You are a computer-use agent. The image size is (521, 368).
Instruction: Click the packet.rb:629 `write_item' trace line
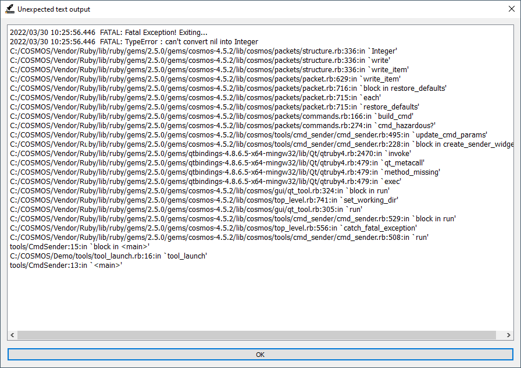click(x=205, y=79)
